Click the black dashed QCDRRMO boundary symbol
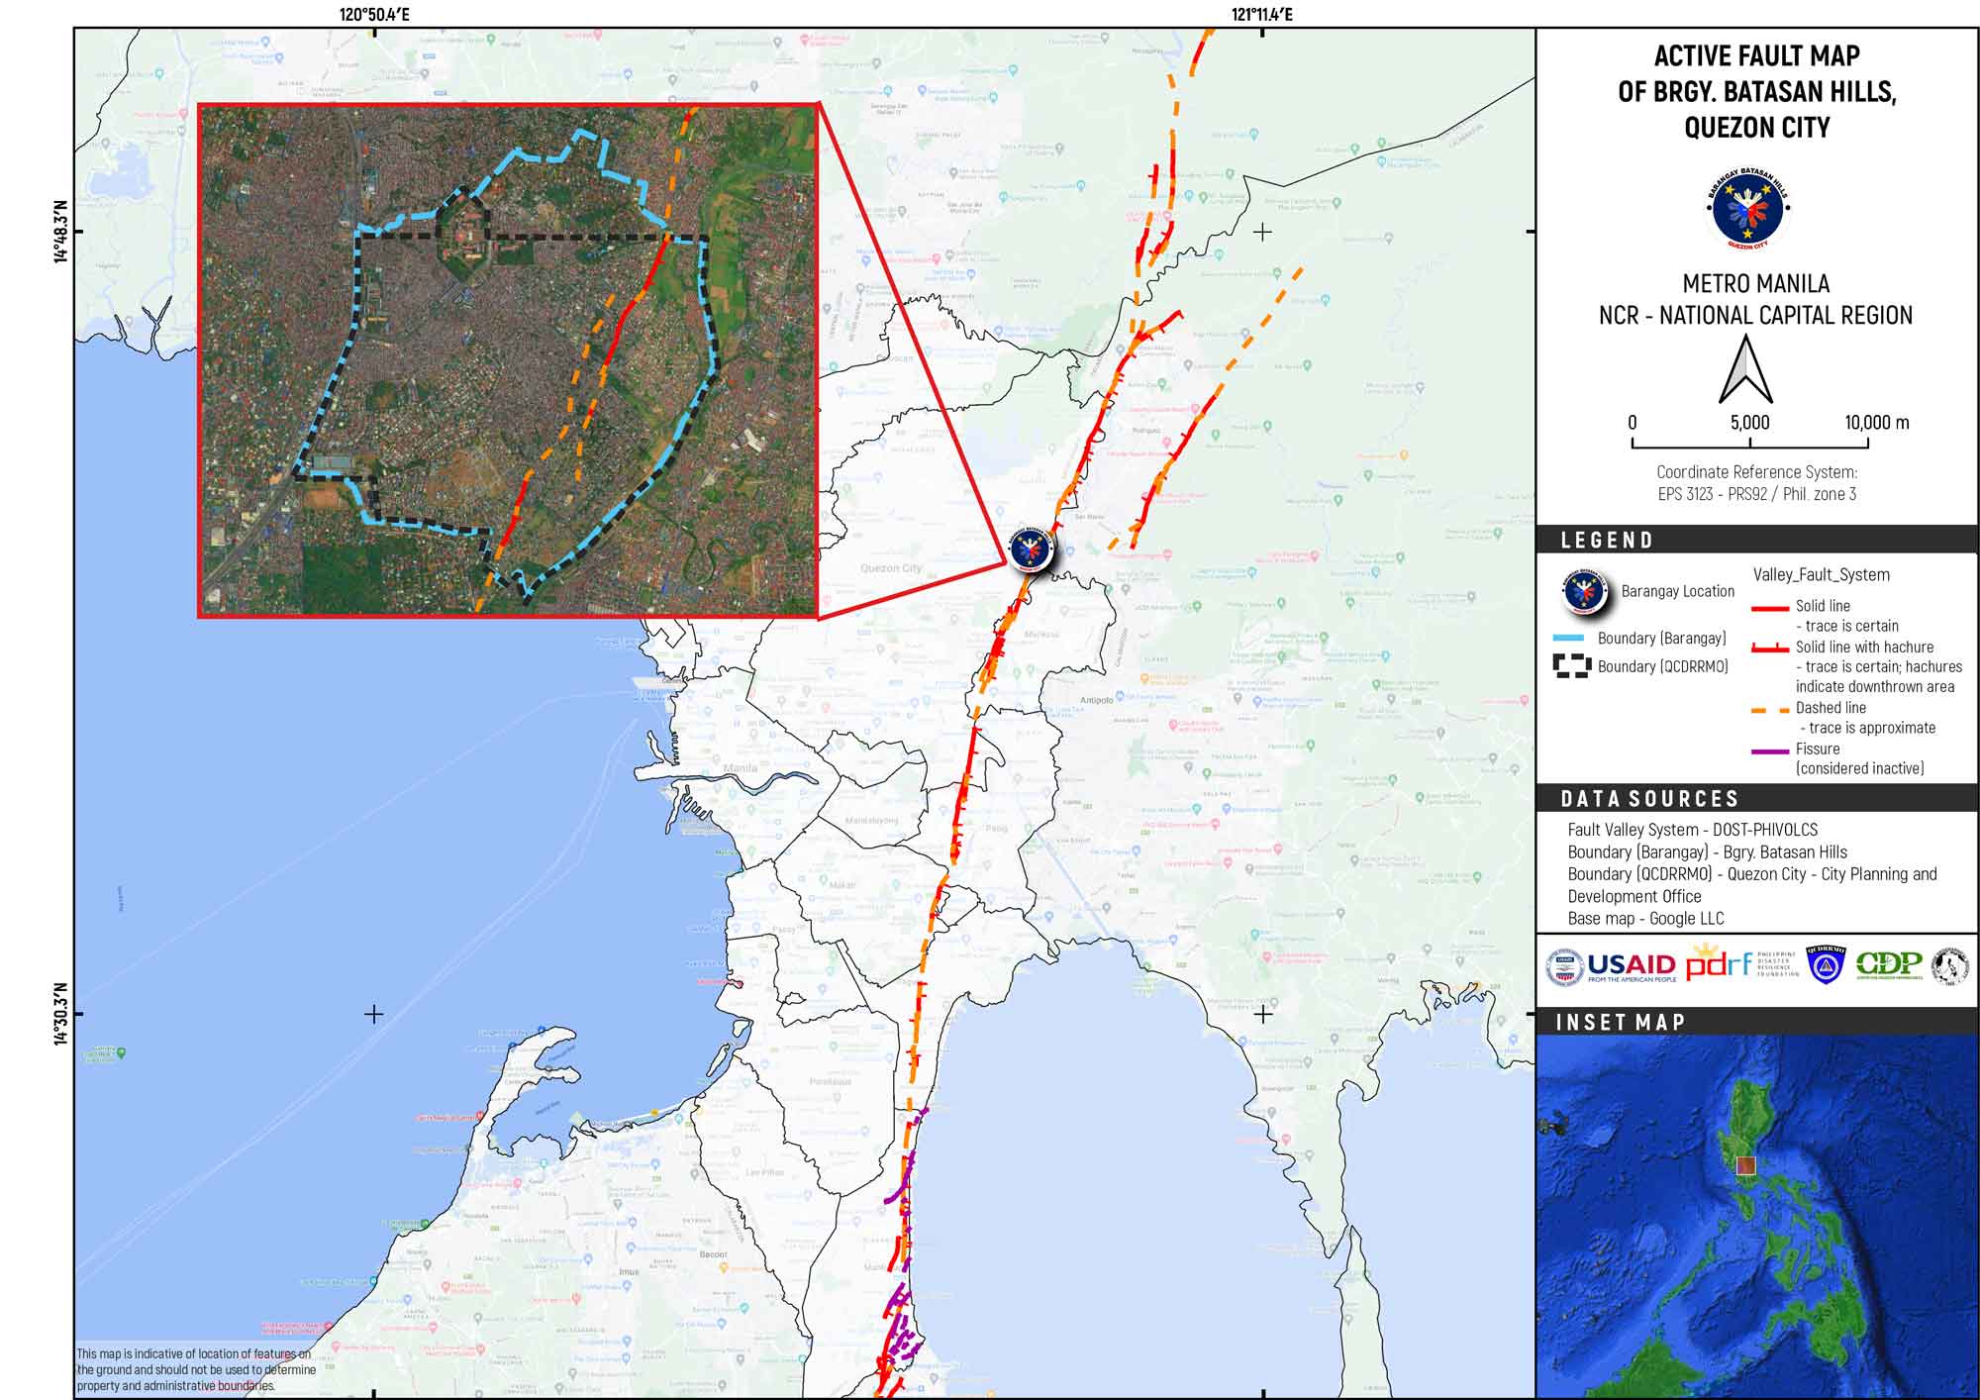 click(x=1572, y=666)
